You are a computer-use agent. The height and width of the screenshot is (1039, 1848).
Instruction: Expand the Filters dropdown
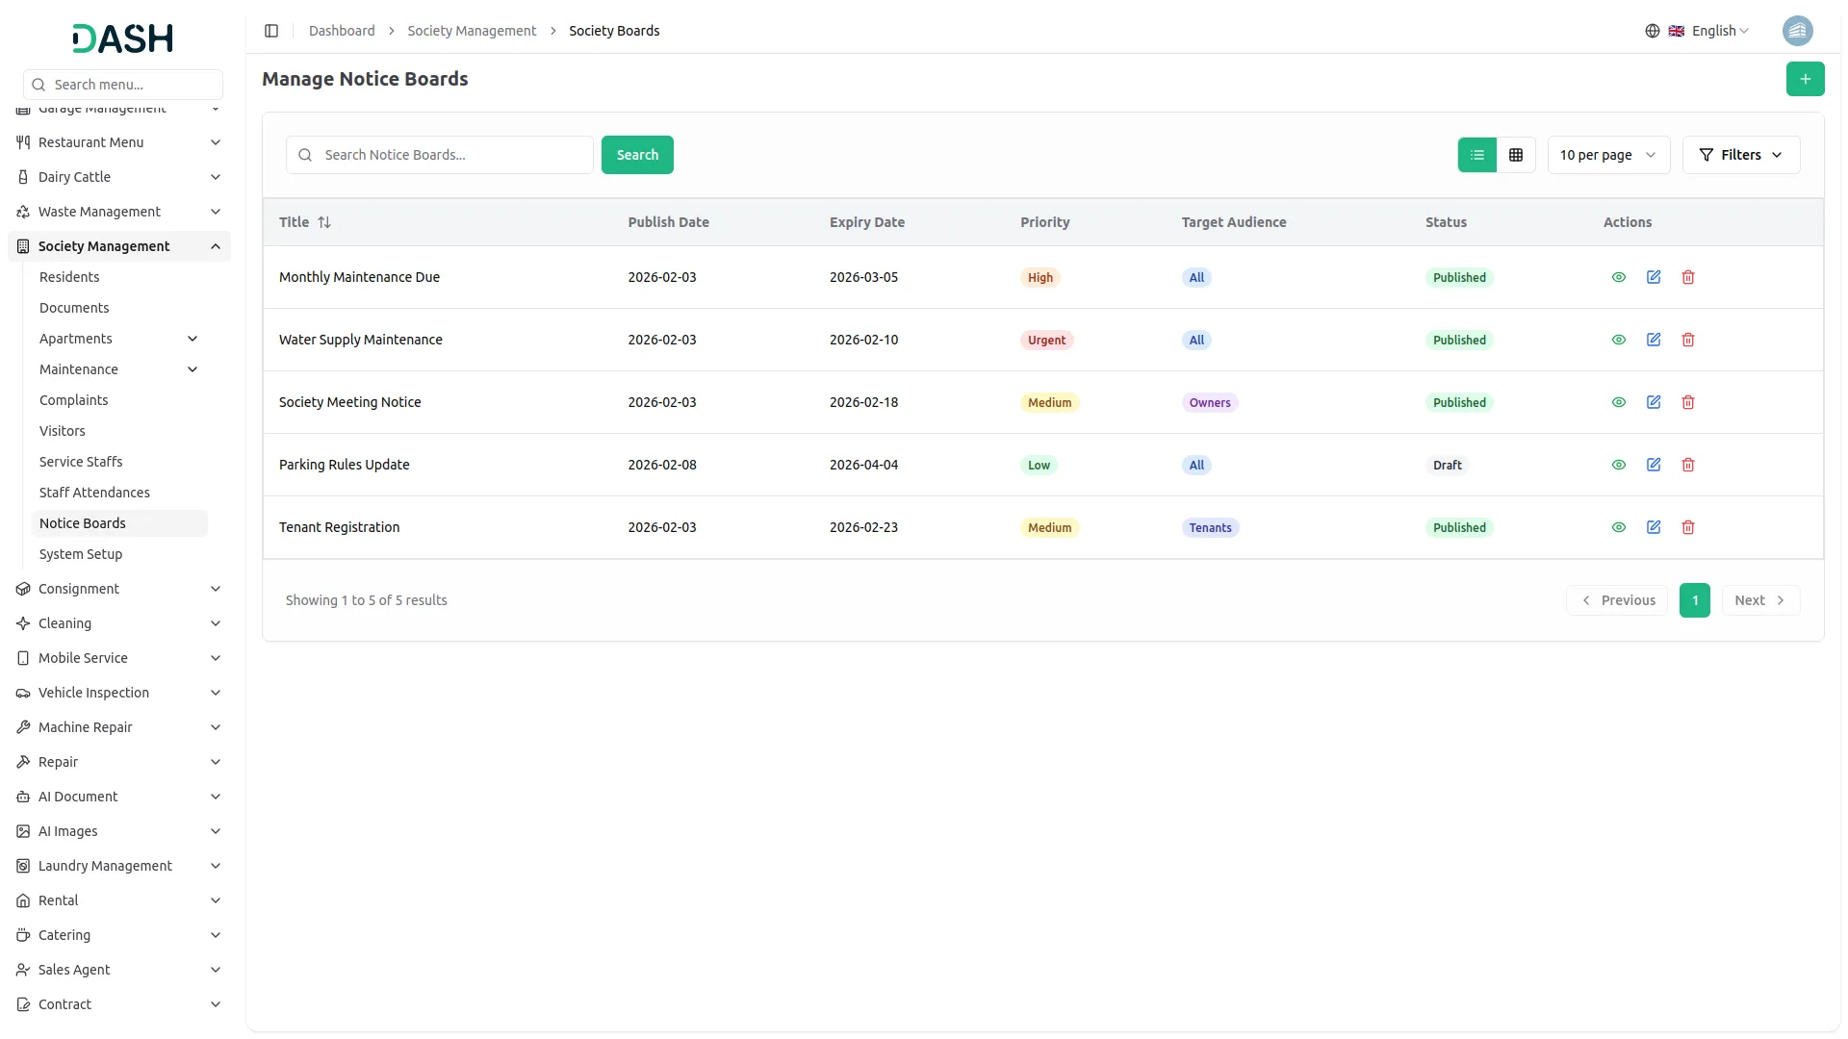coord(1740,155)
